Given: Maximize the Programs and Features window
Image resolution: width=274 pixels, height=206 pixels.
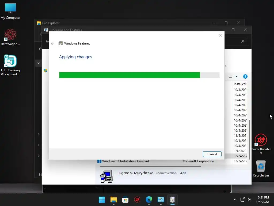Looking at the screenshot, I should [x=233, y=30].
